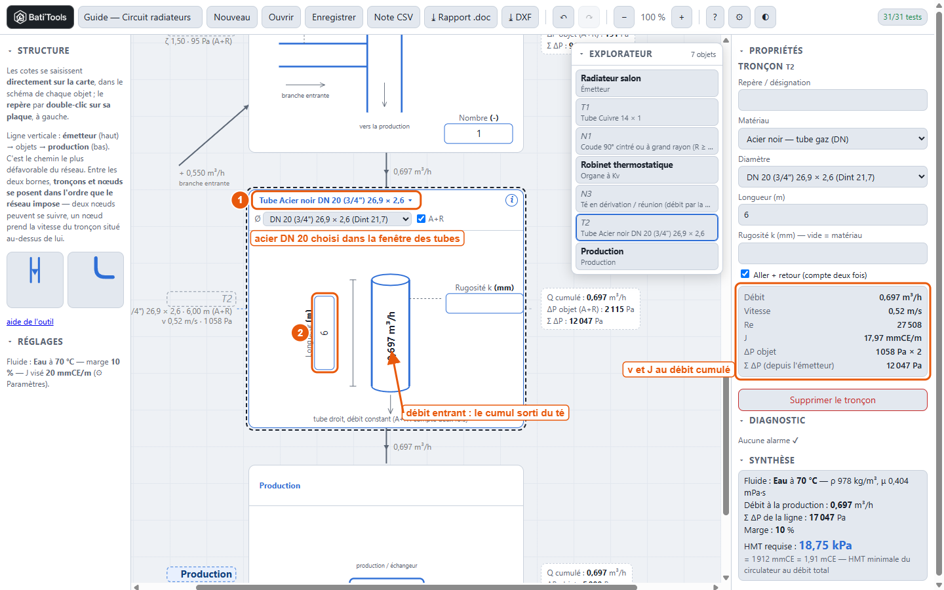The height and width of the screenshot is (590, 944).
Task: Add a nœud using the elbow tile
Action: point(96,280)
